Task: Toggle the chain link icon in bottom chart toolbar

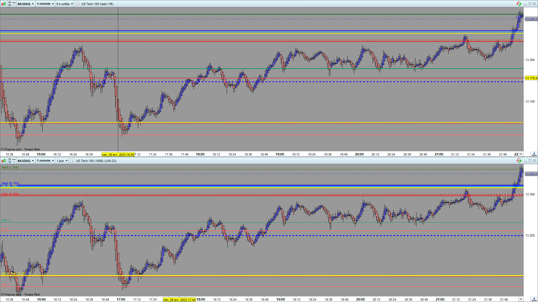Action: (10, 161)
